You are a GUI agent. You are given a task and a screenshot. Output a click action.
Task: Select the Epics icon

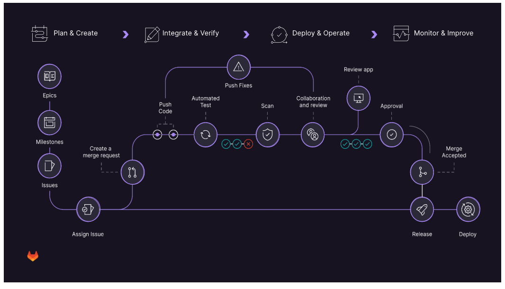coord(49,76)
